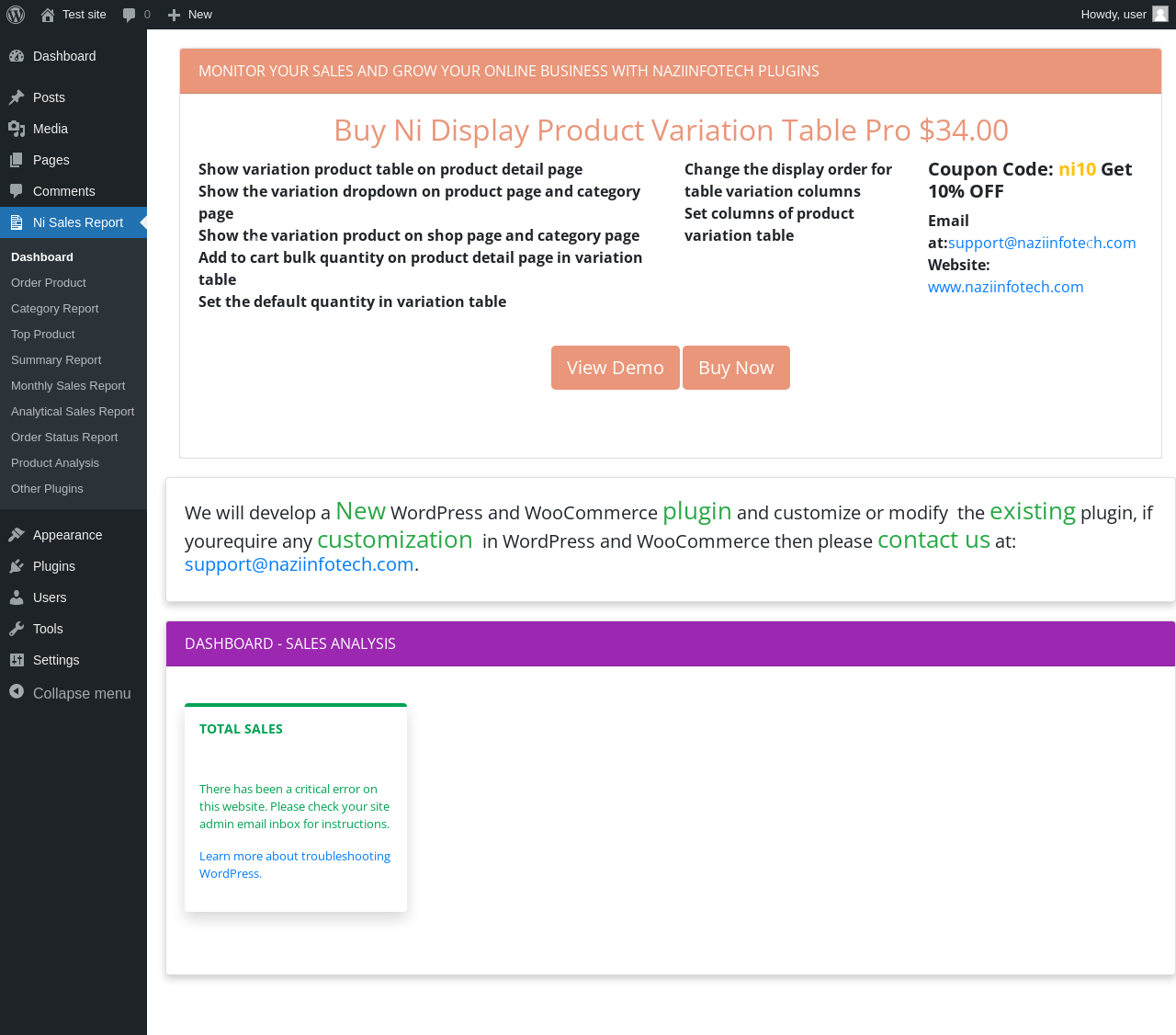Image resolution: width=1176 pixels, height=1035 pixels.
Task: Click Howdy, user account text
Action: tap(1114, 15)
